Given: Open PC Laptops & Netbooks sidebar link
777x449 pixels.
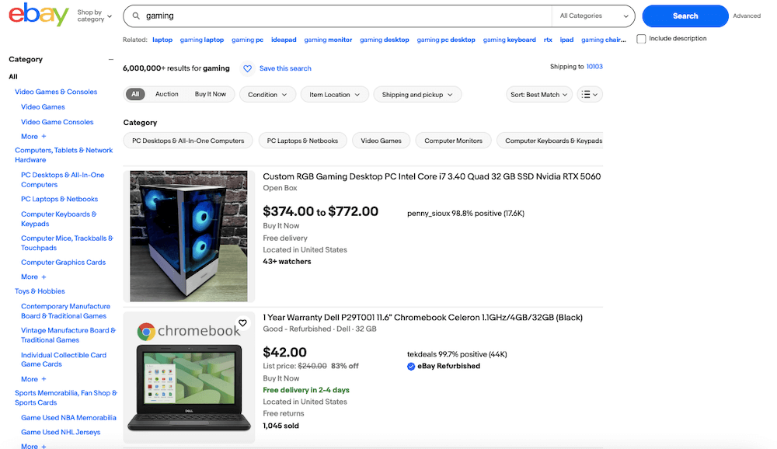Looking at the screenshot, I should pos(60,199).
